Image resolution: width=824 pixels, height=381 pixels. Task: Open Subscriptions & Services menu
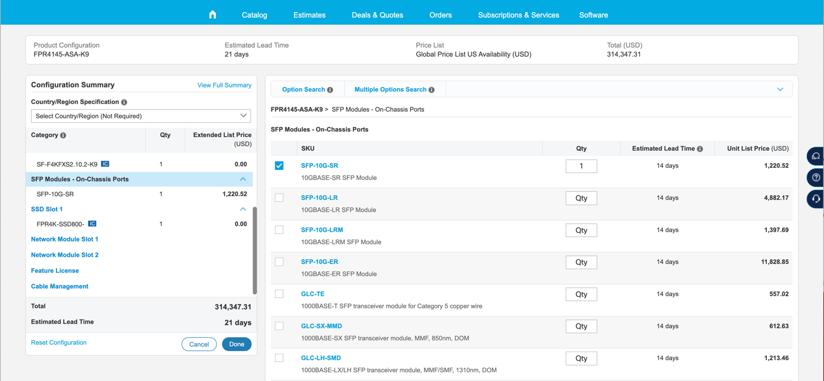pos(518,15)
